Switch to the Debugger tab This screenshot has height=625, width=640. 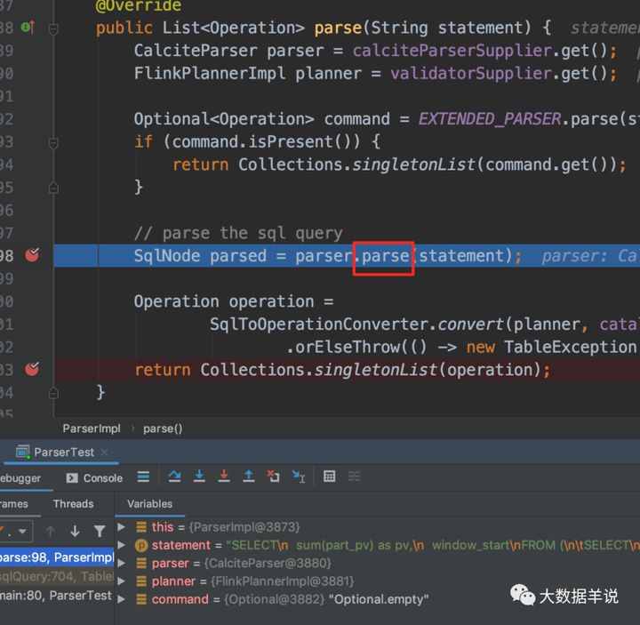click(x=20, y=478)
